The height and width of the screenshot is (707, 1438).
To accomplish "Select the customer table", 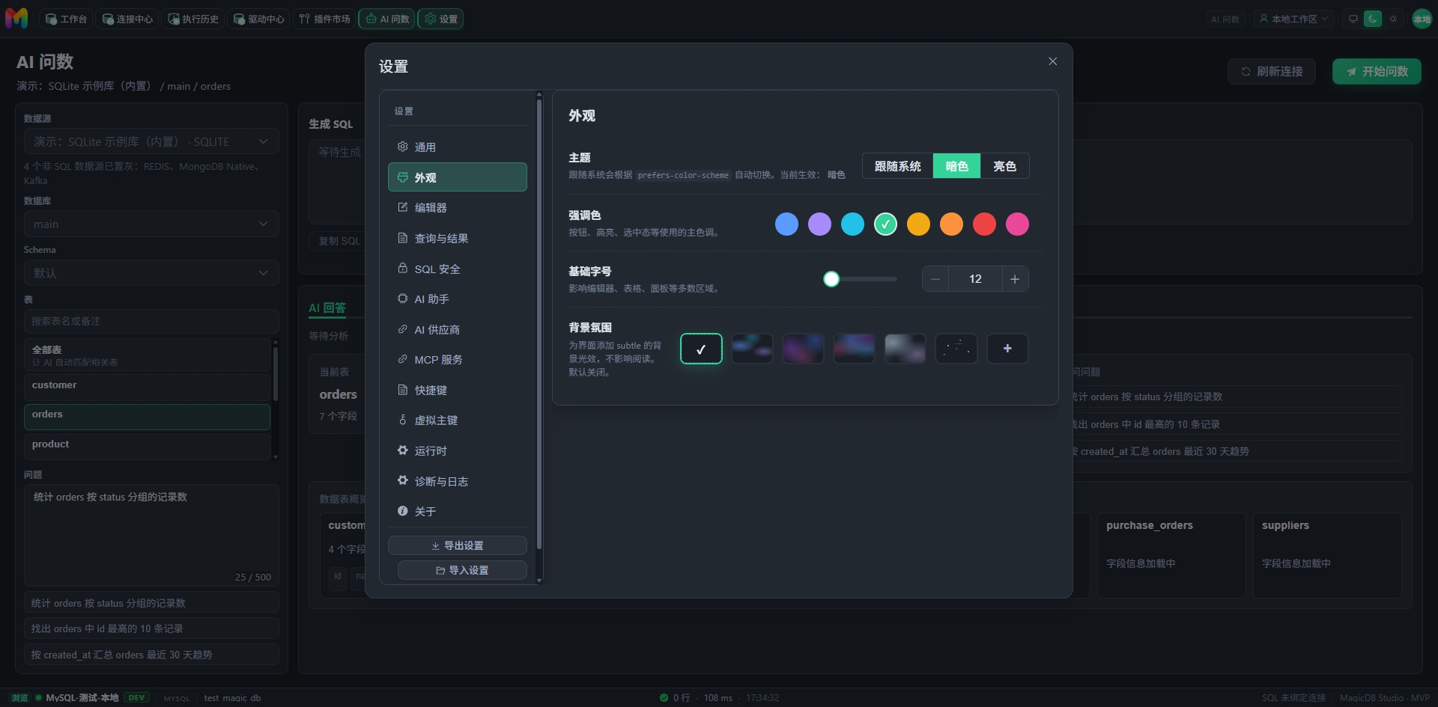I will click(x=147, y=386).
